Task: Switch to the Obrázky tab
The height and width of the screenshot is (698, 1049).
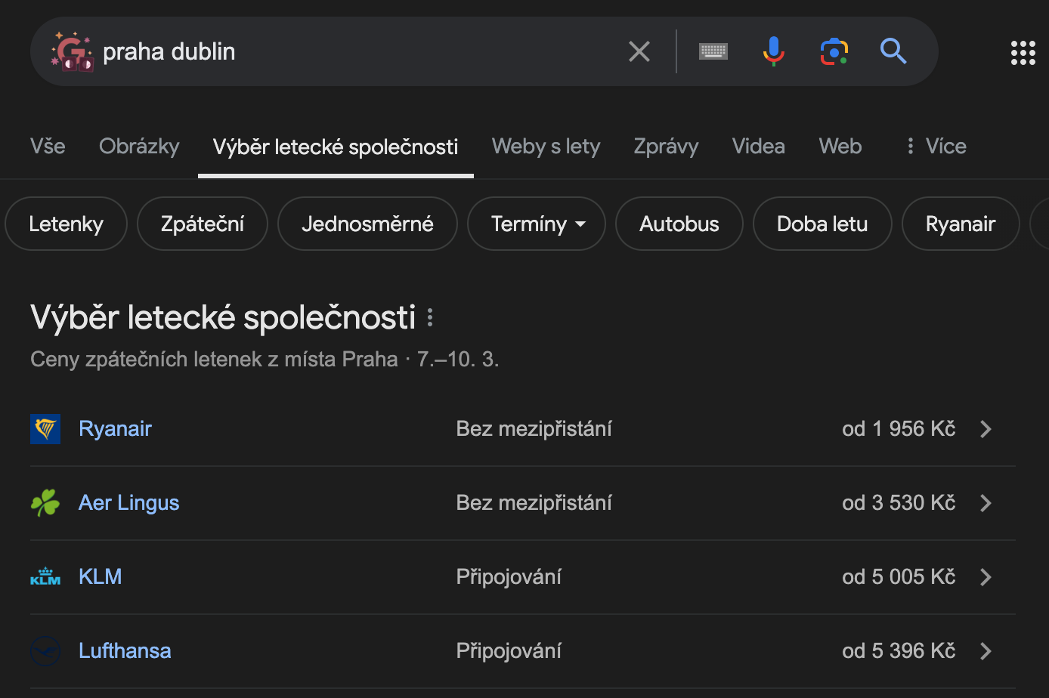Action: coord(139,146)
